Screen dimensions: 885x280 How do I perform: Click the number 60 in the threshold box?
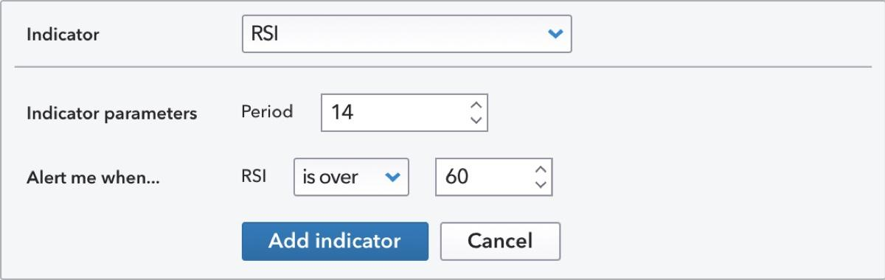click(x=457, y=178)
